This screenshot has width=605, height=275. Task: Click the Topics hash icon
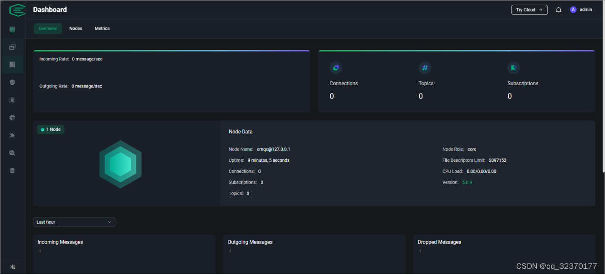tap(425, 68)
